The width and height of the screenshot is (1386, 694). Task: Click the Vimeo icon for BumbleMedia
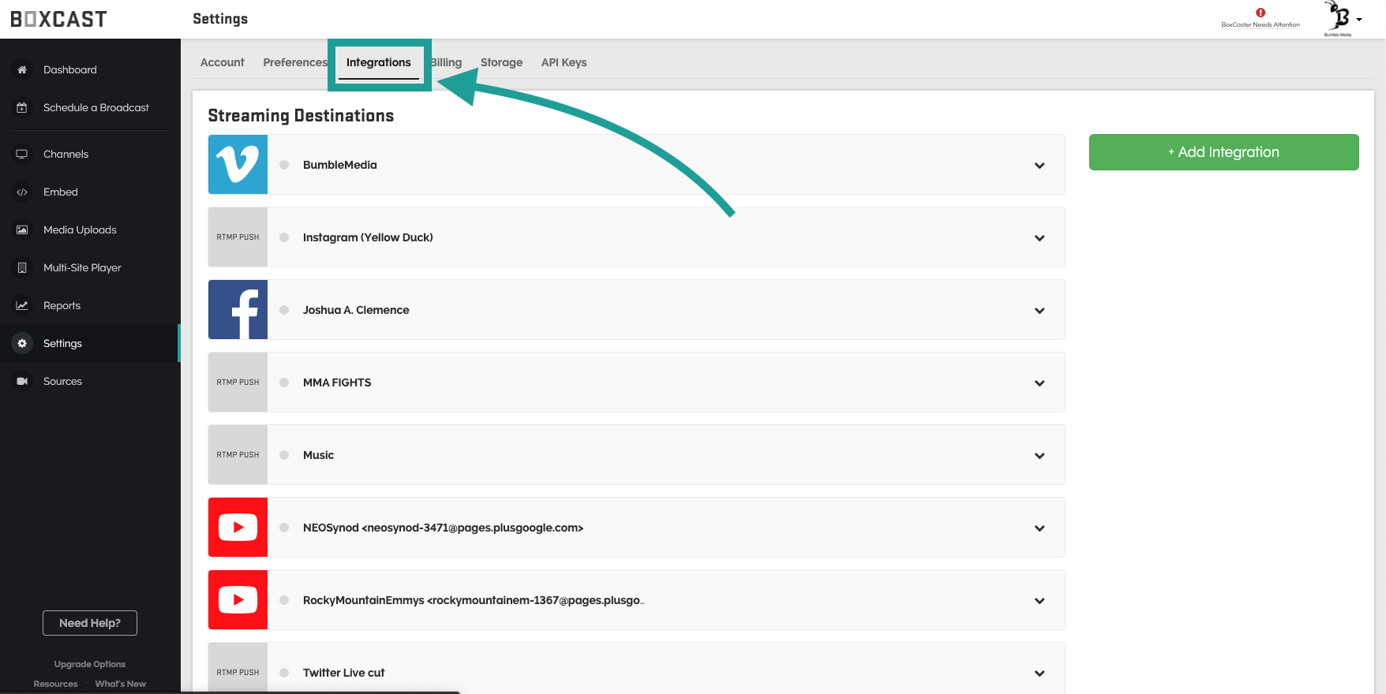point(238,165)
